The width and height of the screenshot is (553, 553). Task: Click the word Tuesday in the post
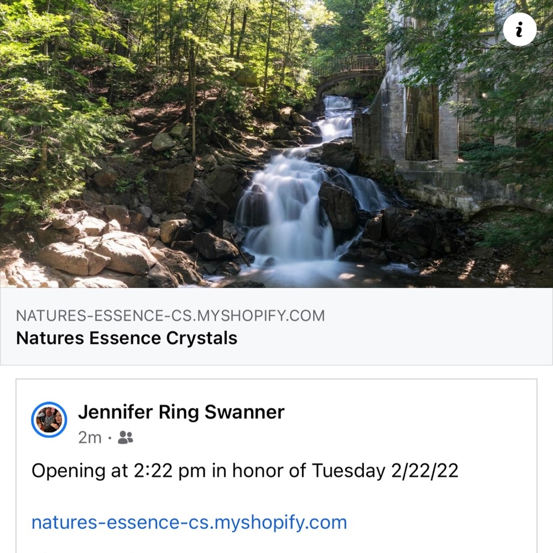(348, 471)
